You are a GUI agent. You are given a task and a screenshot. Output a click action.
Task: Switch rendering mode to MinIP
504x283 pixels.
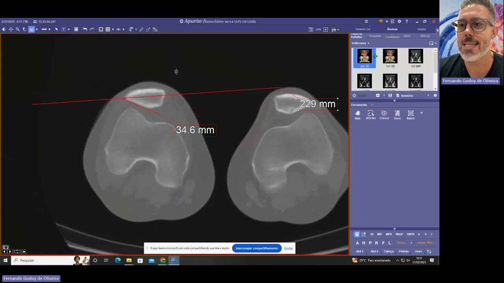point(399,234)
